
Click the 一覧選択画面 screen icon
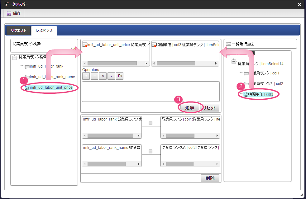[228, 44]
